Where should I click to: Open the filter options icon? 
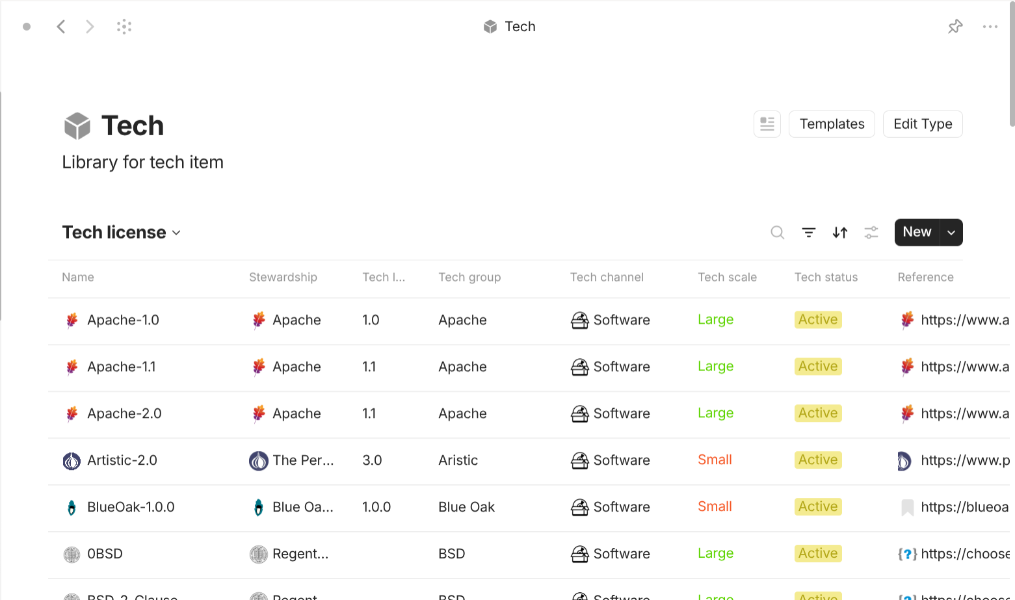(x=808, y=232)
